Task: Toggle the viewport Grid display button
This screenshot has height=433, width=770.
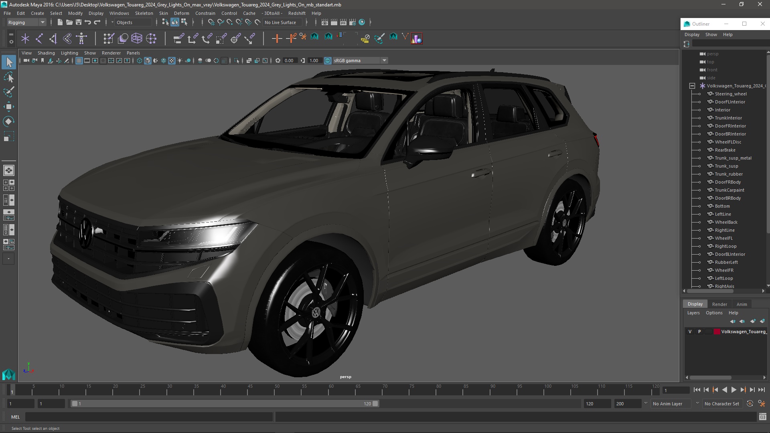Action: pyautogui.click(x=79, y=61)
